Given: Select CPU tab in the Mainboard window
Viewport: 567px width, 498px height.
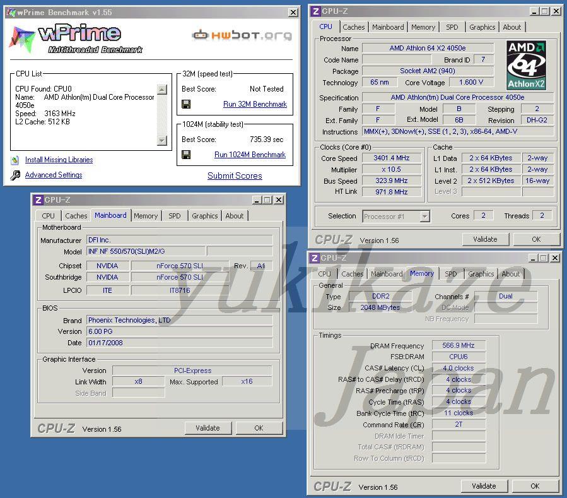Looking at the screenshot, I should click(48, 216).
